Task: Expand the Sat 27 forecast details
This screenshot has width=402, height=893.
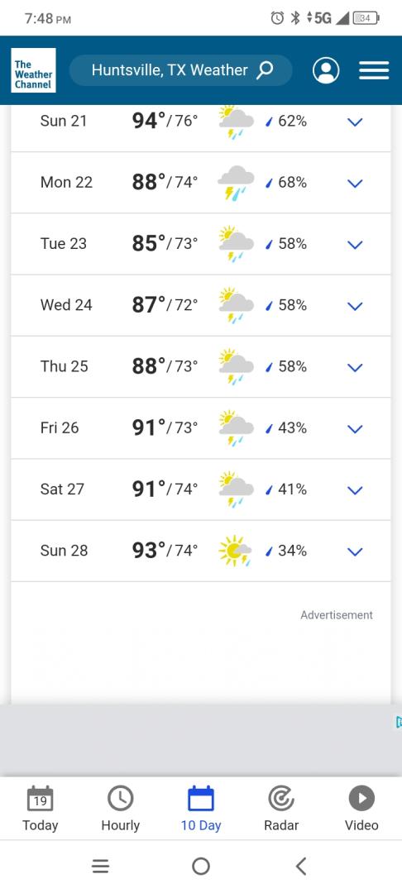Action: point(355,489)
